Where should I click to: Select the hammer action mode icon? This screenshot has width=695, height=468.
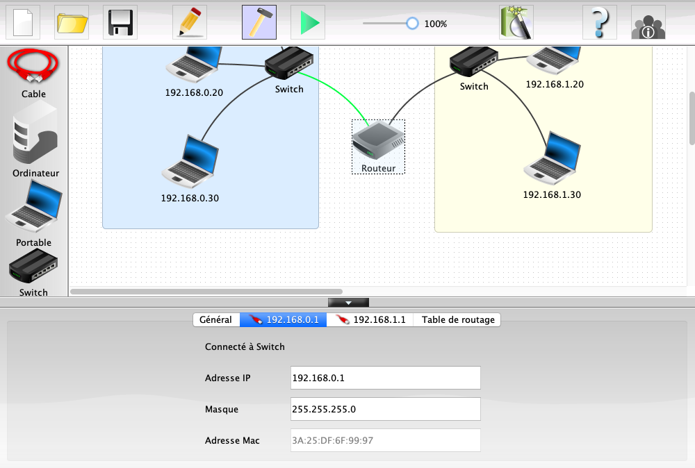pos(259,22)
